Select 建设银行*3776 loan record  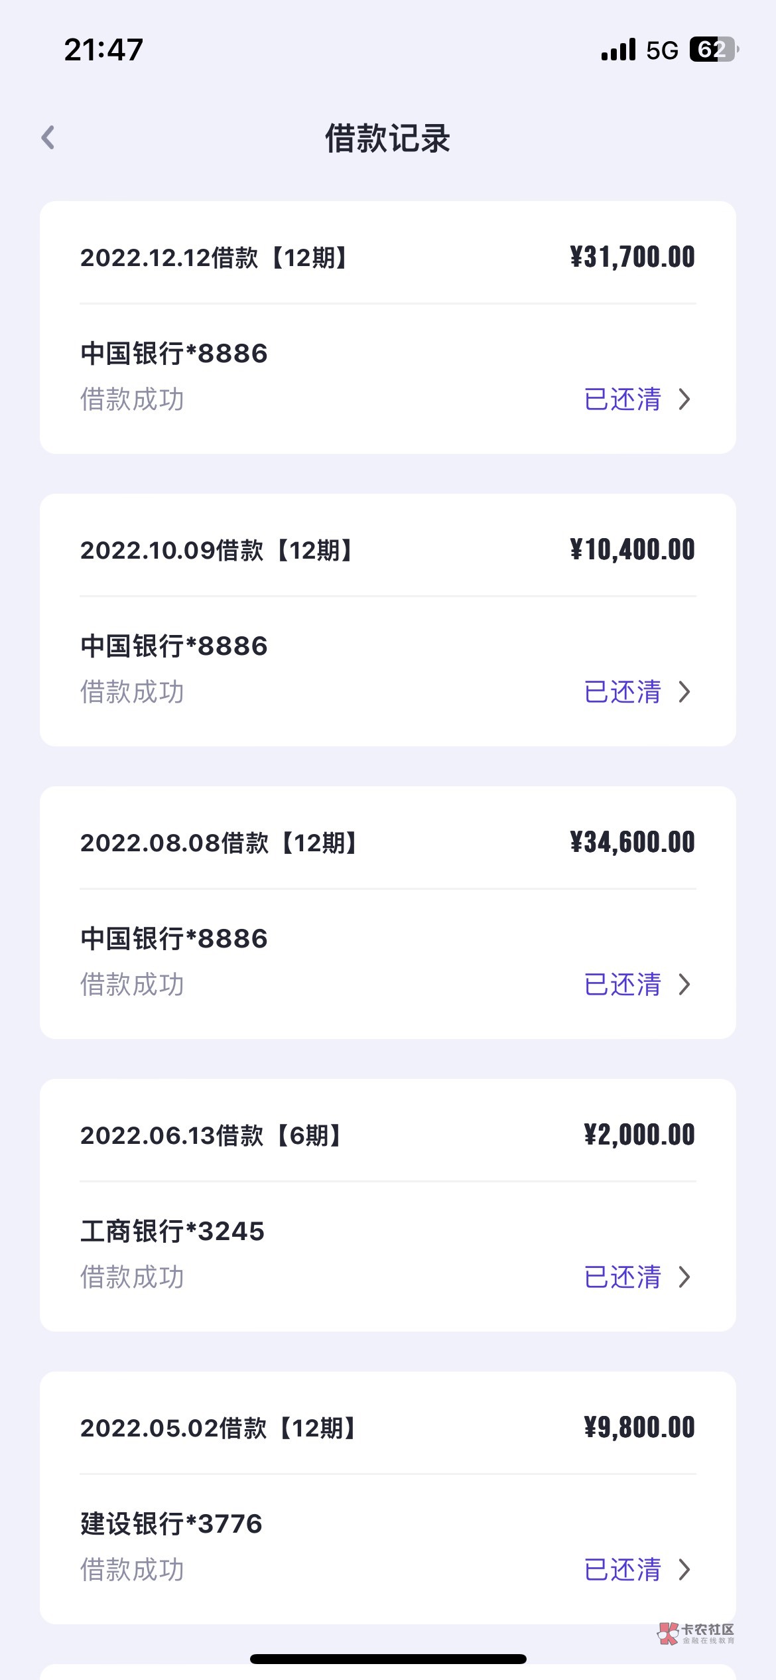(x=171, y=1524)
